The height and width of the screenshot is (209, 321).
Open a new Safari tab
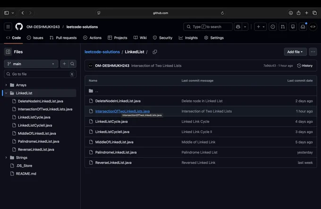point(306,13)
